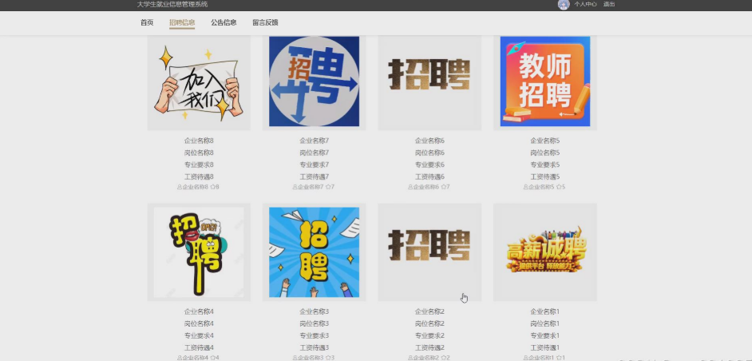Click the 工资待遇5 text
This screenshot has height=361, width=752.
coord(545,177)
